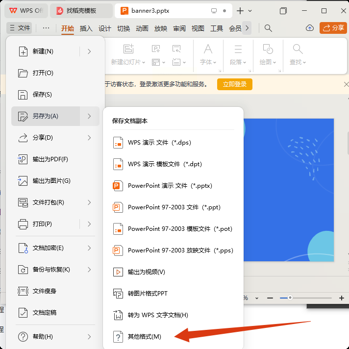Switch to the 放映 ribbon tab
This screenshot has height=349, width=349.
click(161, 28)
